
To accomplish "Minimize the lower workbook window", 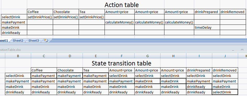I will [x=233, y=50].
